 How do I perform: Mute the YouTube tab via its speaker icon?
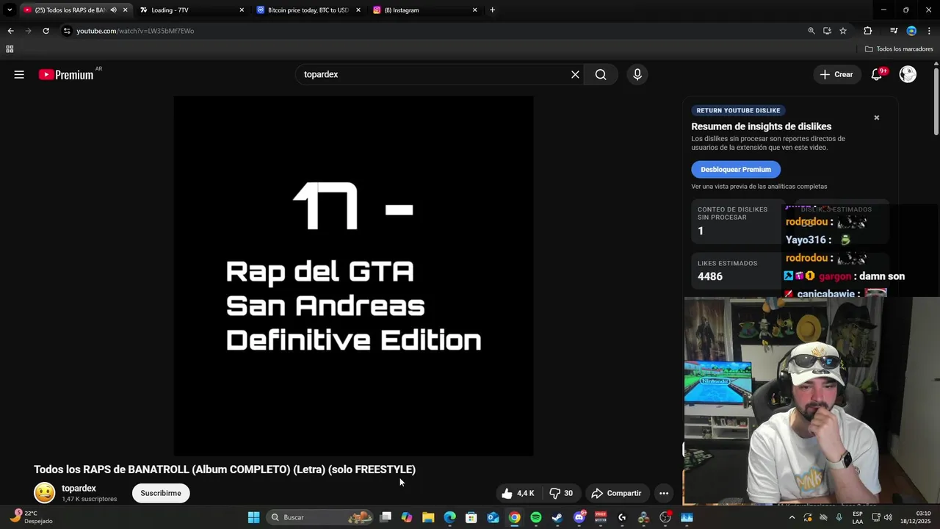113,10
